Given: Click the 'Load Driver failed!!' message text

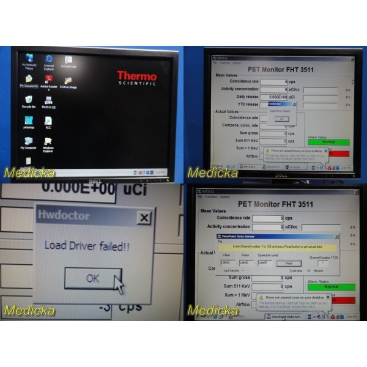Looking at the screenshot, I should click(x=87, y=246).
